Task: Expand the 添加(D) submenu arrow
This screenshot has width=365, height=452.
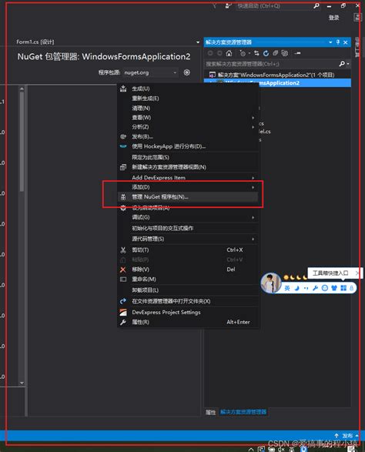Action: (253, 187)
